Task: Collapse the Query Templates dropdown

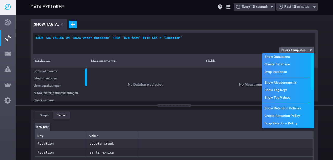Action: pyautogui.click(x=296, y=50)
